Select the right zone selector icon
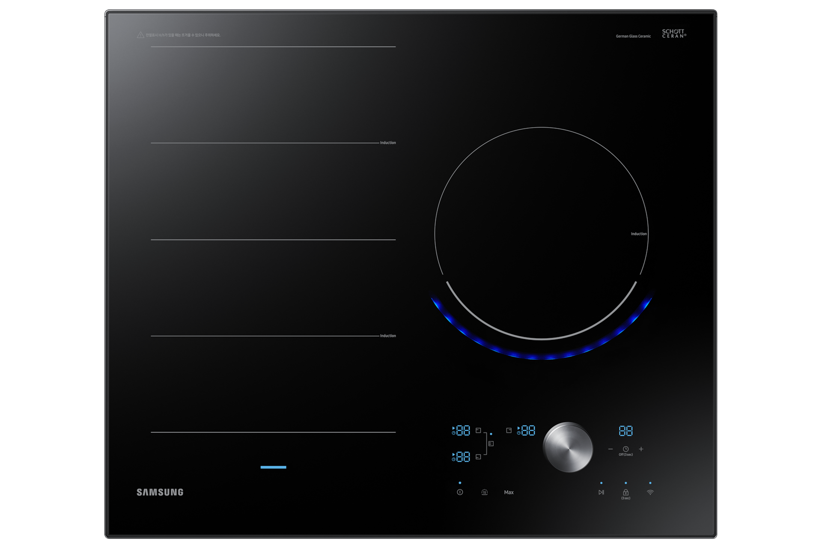Viewport: 822px width, 548px height. pyautogui.click(x=509, y=430)
